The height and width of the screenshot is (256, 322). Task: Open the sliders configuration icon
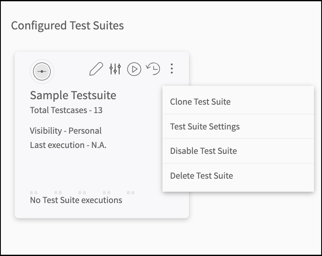(x=115, y=69)
